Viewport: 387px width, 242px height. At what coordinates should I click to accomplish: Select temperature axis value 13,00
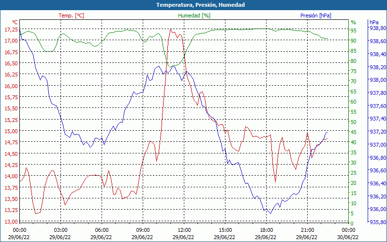coord(11,222)
